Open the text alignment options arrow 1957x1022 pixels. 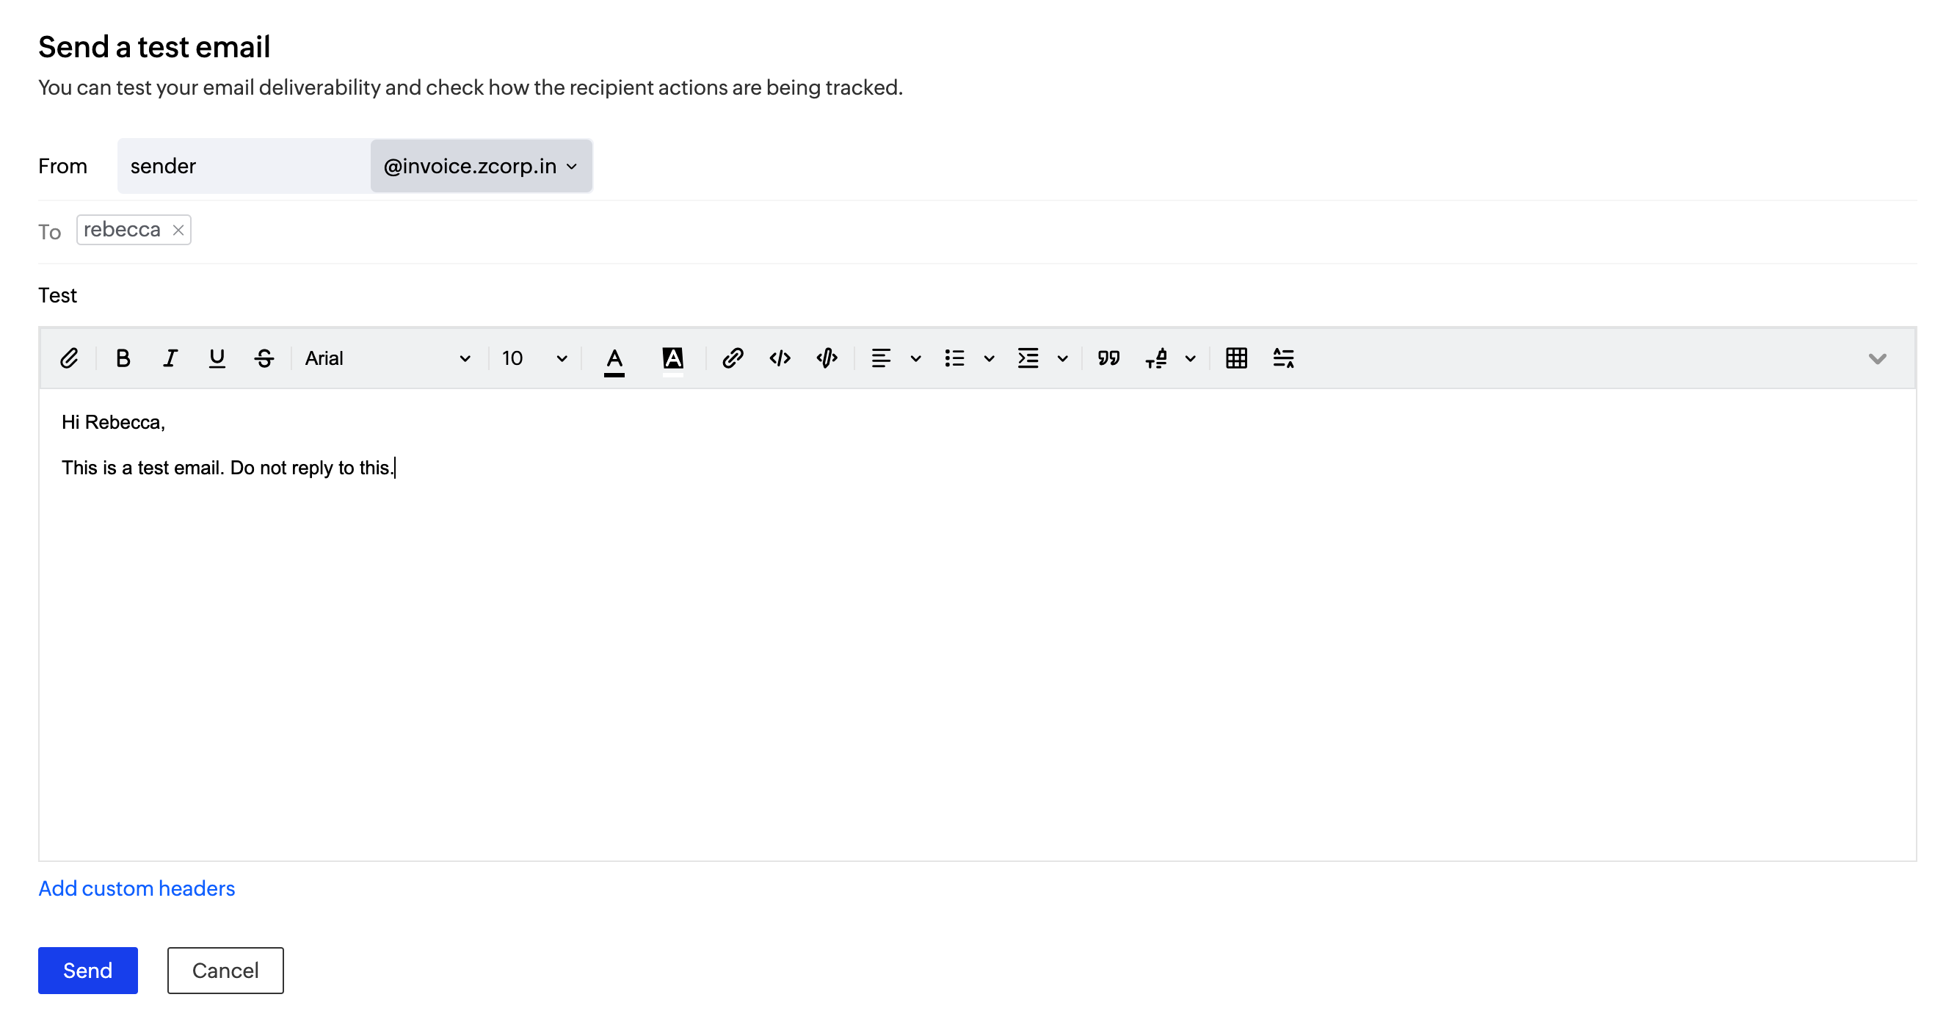[915, 358]
